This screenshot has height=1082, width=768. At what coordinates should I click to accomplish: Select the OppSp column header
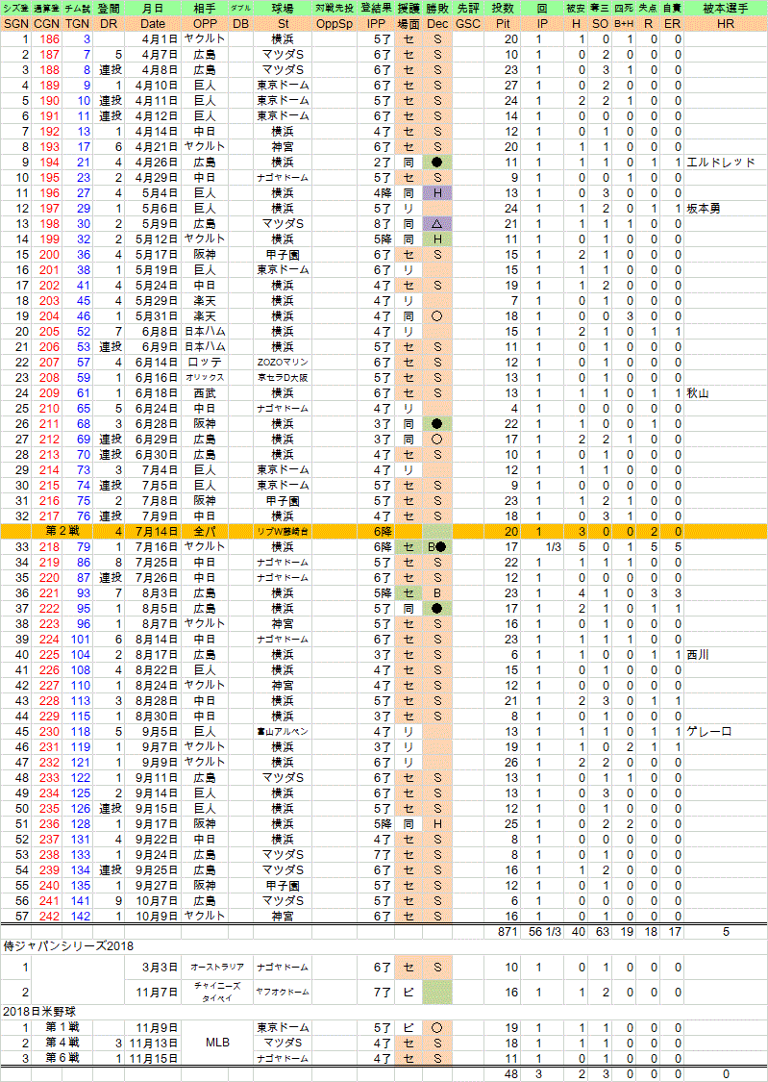pyautogui.click(x=334, y=23)
